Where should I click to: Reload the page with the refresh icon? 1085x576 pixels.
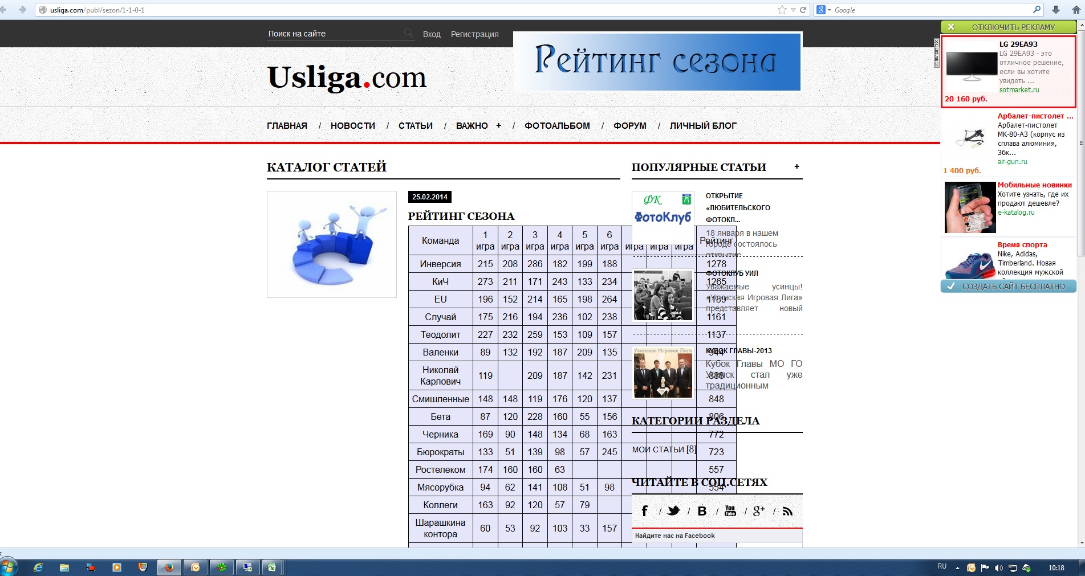(x=803, y=10)
